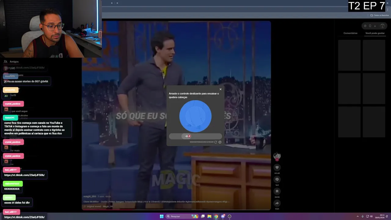The height and width of the screenshot is (220, 391).
Task: Open Todos os favoritos bookmarks folder
Action: pyautogui.click(x=380, y=15)
